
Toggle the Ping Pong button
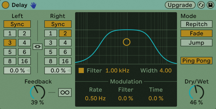coord(196,61)
